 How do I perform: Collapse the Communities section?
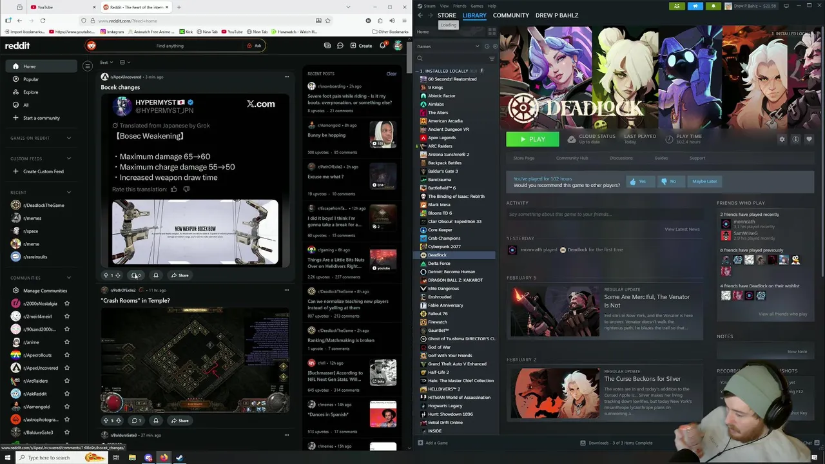(x=69, y=278)
